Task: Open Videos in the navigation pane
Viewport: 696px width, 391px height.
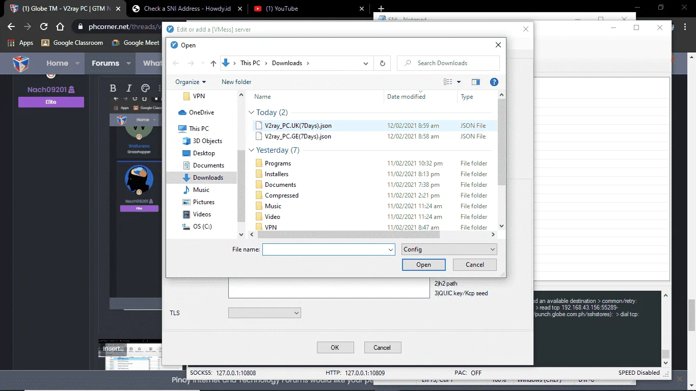Action: 197,214
